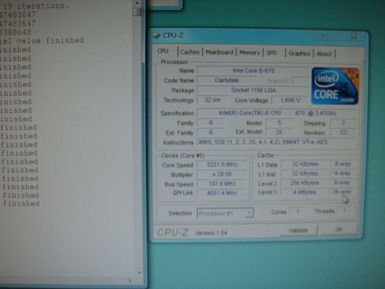Open the Processor #1 selection dropdown
385x289 pixels.
click(x=225, y=213)
